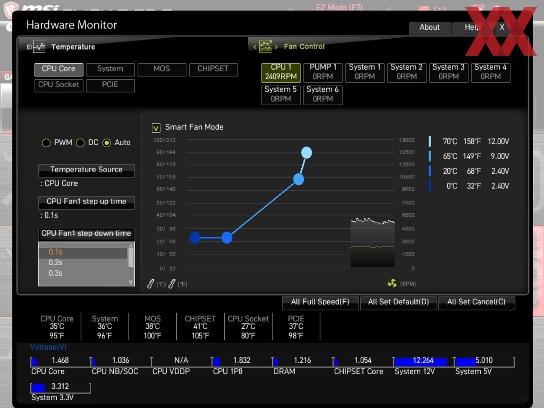Click the 0°C curve color marker
544x408 pixels.
pos(430,186)
